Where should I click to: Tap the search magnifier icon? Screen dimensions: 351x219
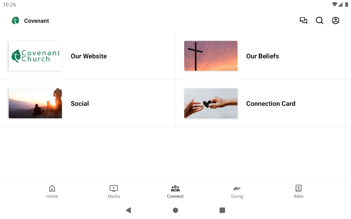319,21
